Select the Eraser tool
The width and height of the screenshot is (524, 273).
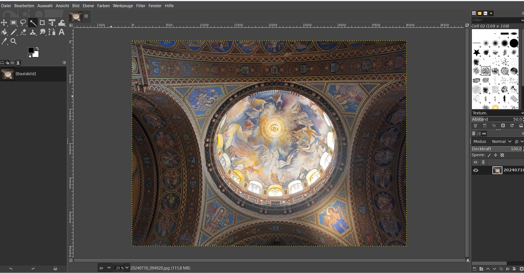[x=23, y=32]
